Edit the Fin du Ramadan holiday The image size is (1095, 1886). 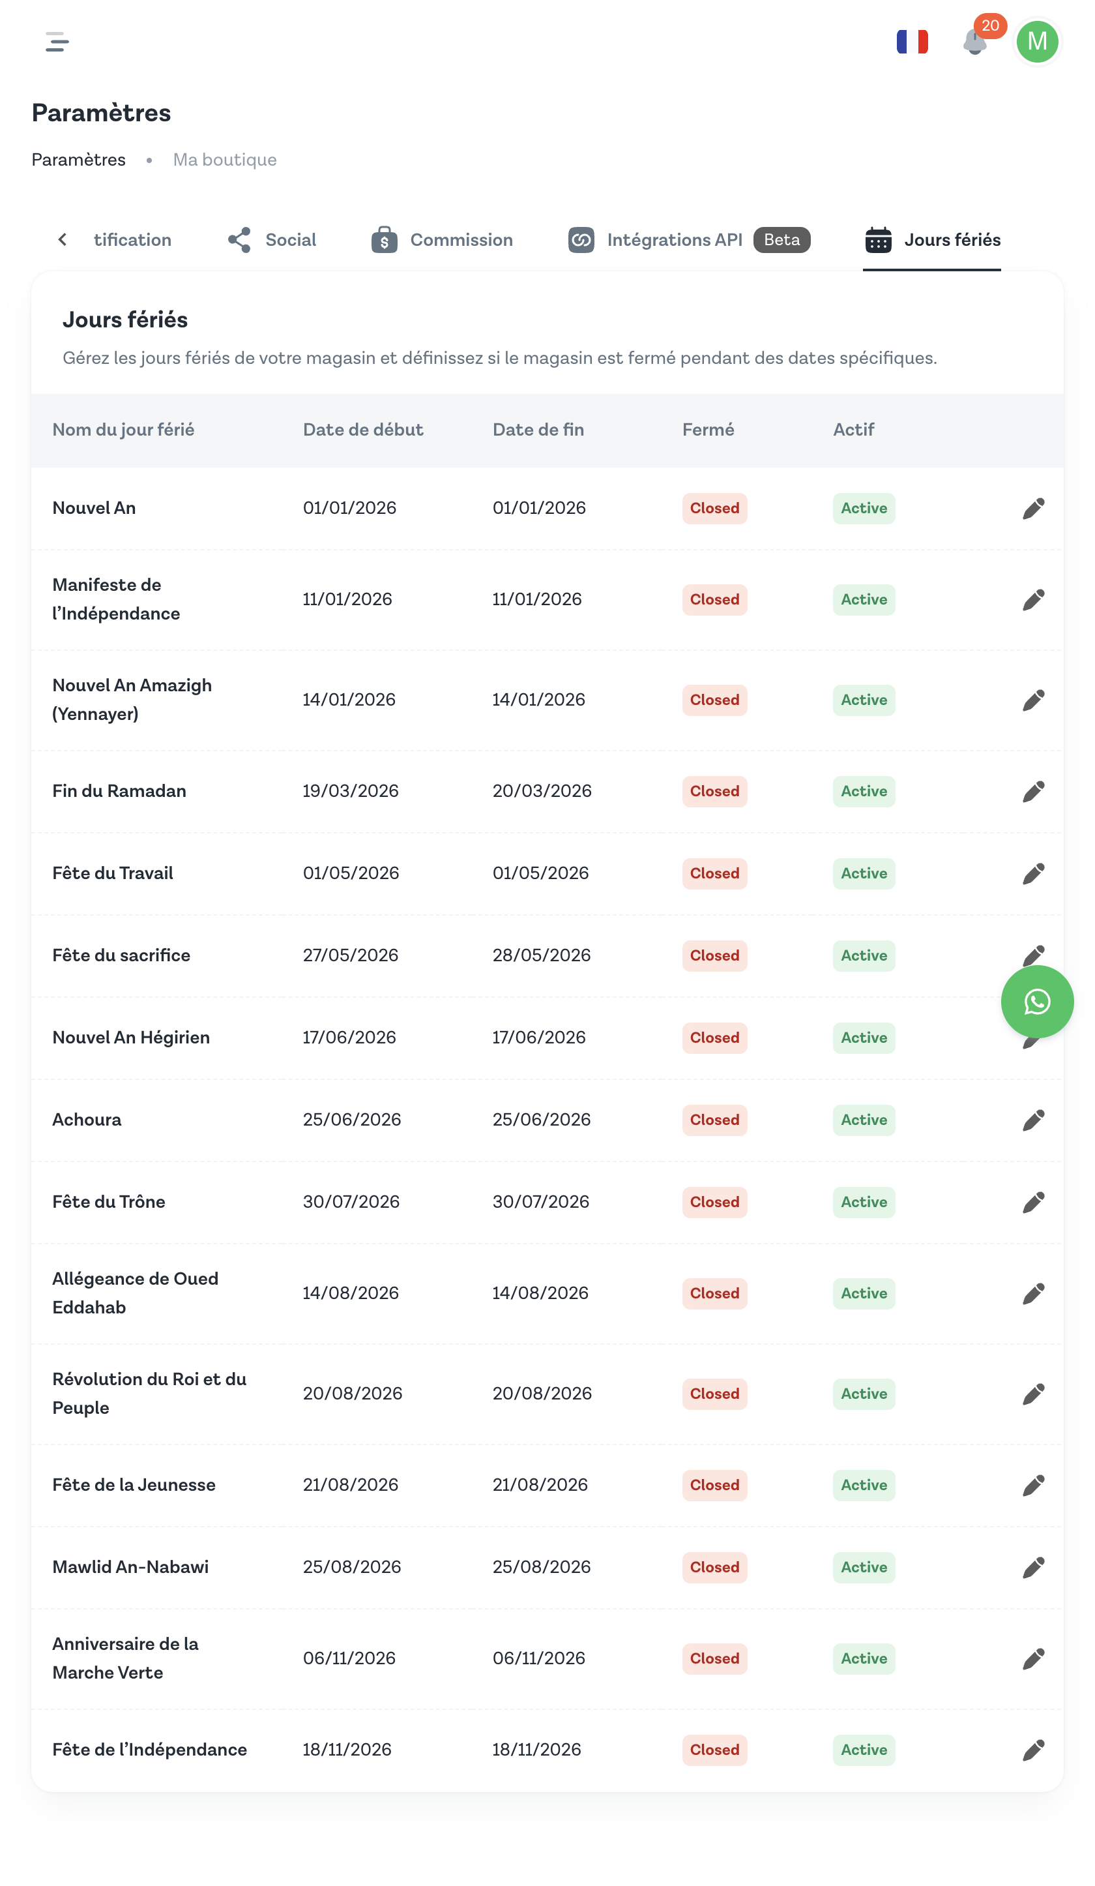(1033, 792)
